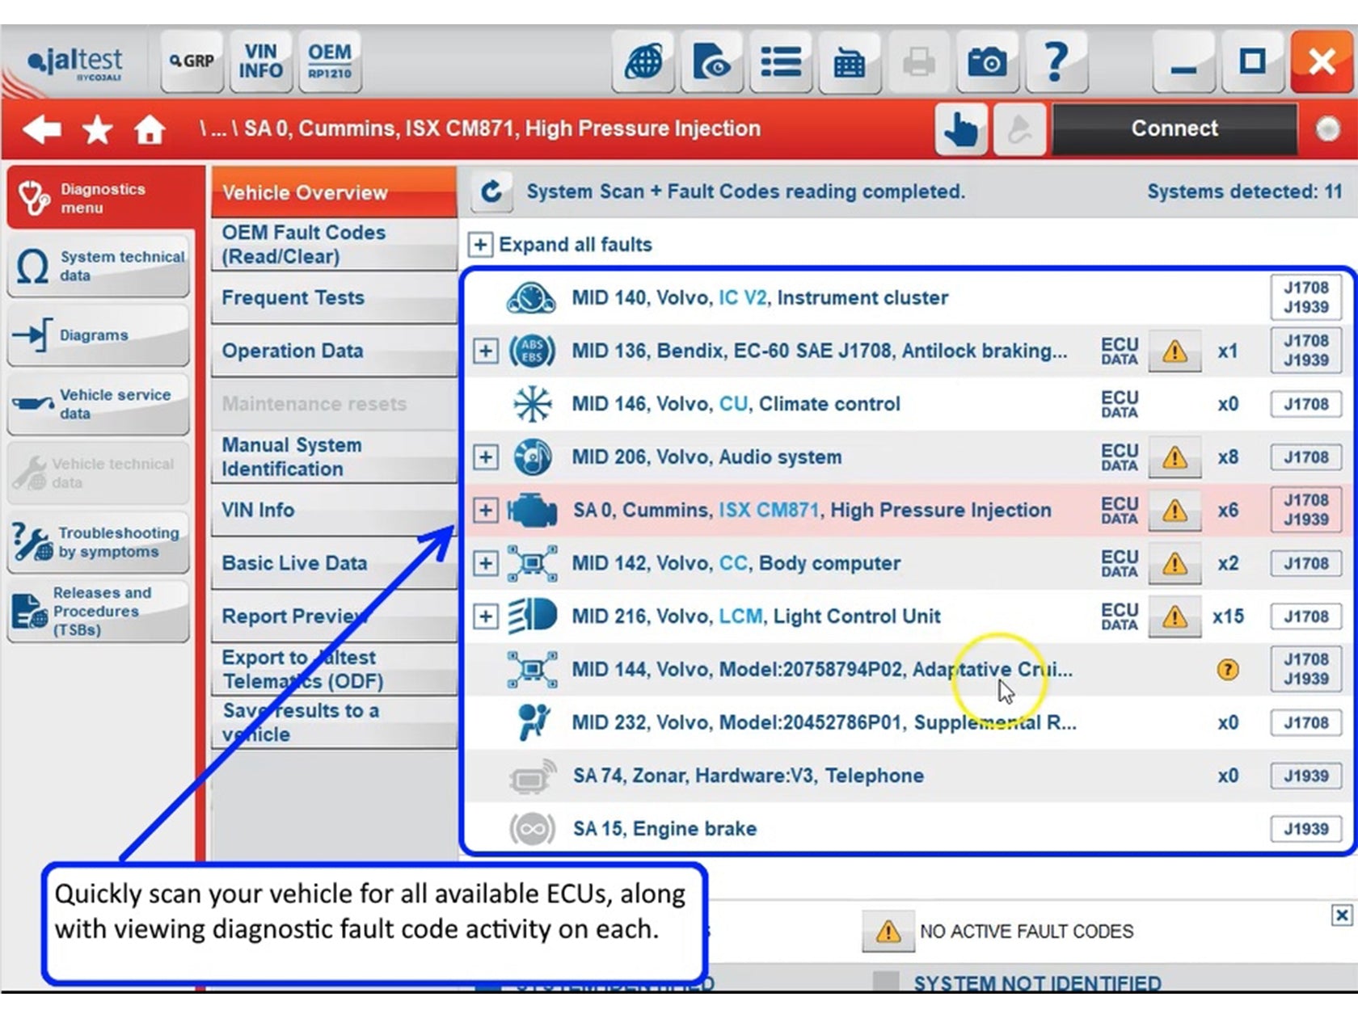Screen dimensions: 1358x1018
Task: Open Diagrams in the sidebar
Action: tap(99, 334)
